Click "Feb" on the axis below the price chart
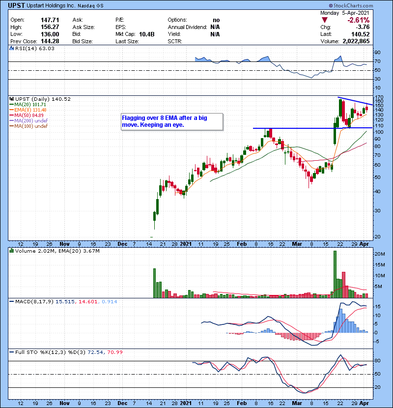This screenshot has width=393, height=408. (x=242, y=244)
